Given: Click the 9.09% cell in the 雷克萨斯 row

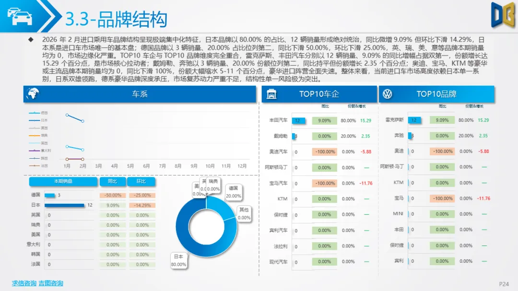Looking at the screenshot, I should coord(442,120).
